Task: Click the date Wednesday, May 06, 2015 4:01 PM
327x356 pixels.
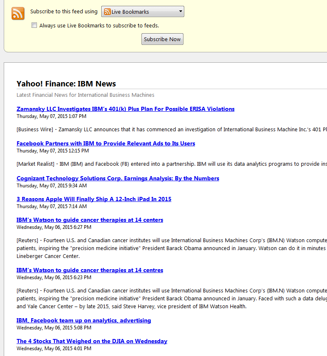Action: 54,349
